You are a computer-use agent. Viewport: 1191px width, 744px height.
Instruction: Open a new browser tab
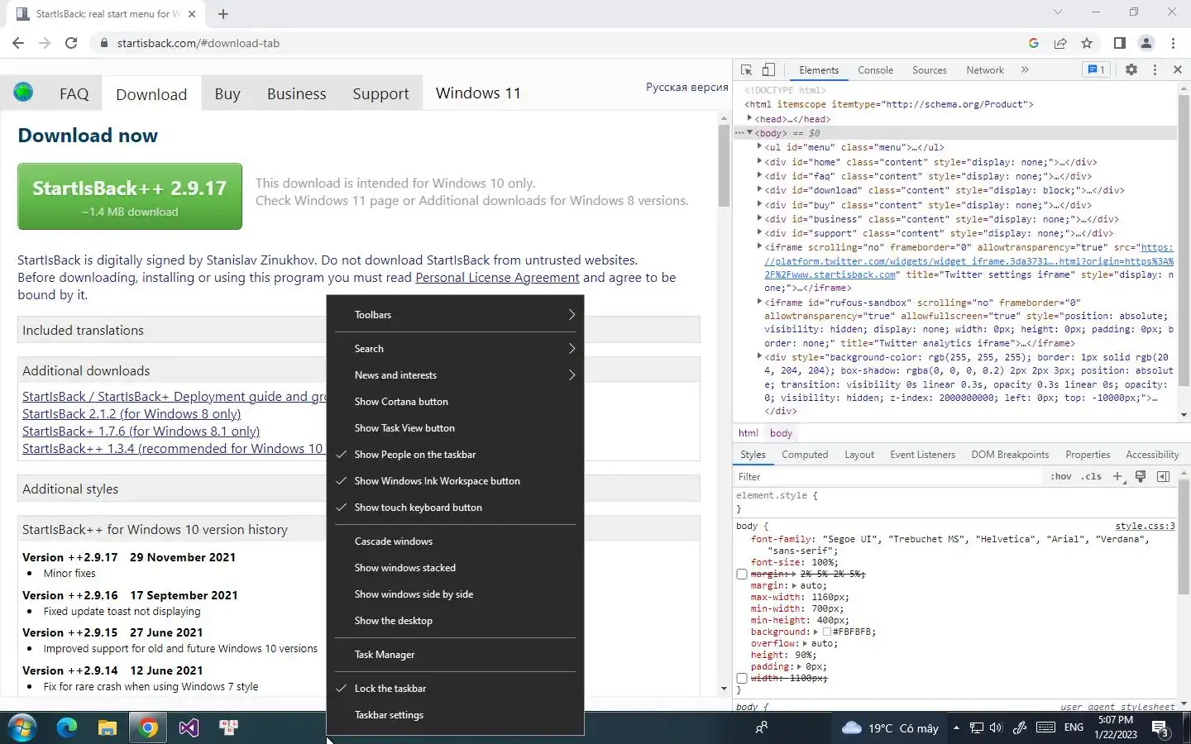pos(223,13)
